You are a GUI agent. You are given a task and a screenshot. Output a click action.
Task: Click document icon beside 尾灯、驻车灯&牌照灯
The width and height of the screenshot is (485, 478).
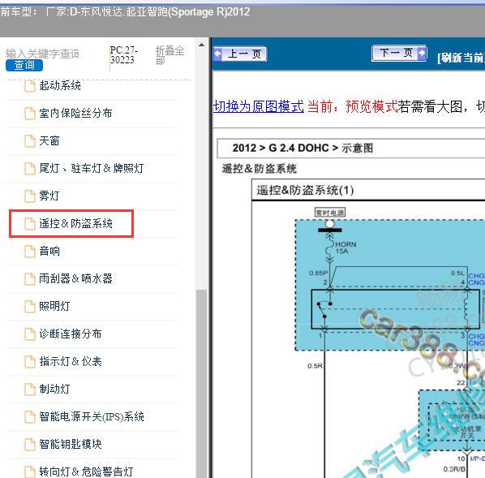point(30,169)
